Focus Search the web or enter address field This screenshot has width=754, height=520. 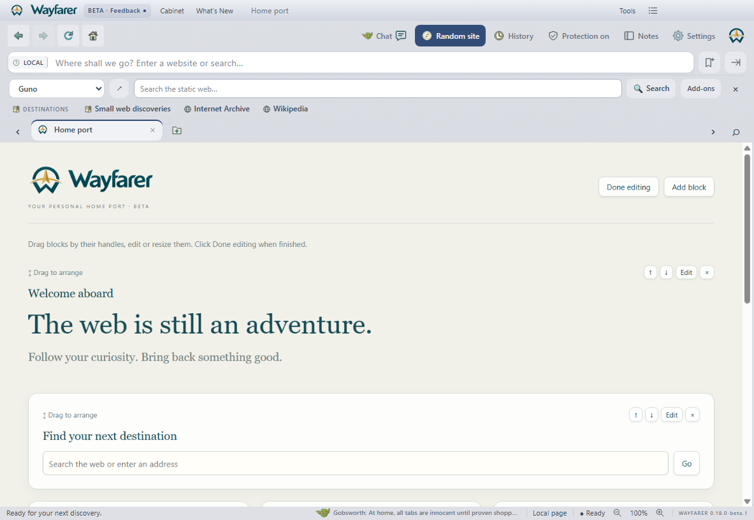[x=356, y=463]
